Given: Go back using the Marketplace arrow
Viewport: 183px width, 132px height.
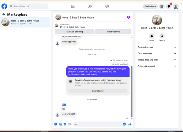Looking at the screenshot, I should pos(4,15).
